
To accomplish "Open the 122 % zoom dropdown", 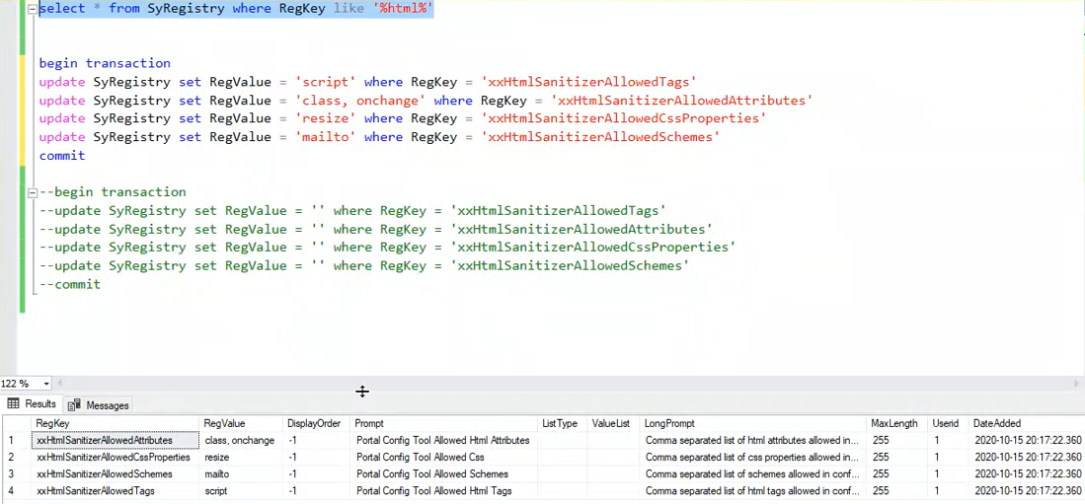I will (x=46, y=384).
